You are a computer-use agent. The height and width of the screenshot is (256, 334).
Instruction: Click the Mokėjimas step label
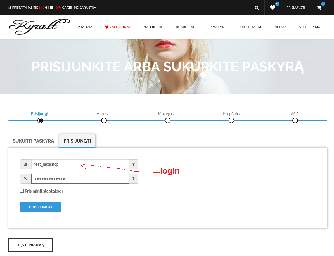[168, 114]
